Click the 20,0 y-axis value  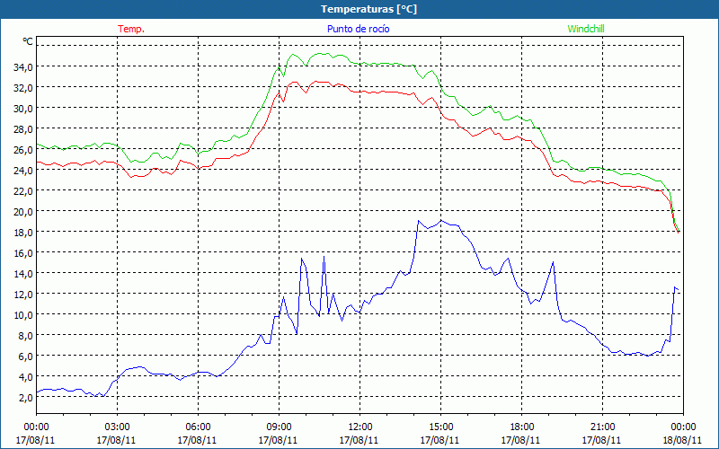[x=23, y=212]
